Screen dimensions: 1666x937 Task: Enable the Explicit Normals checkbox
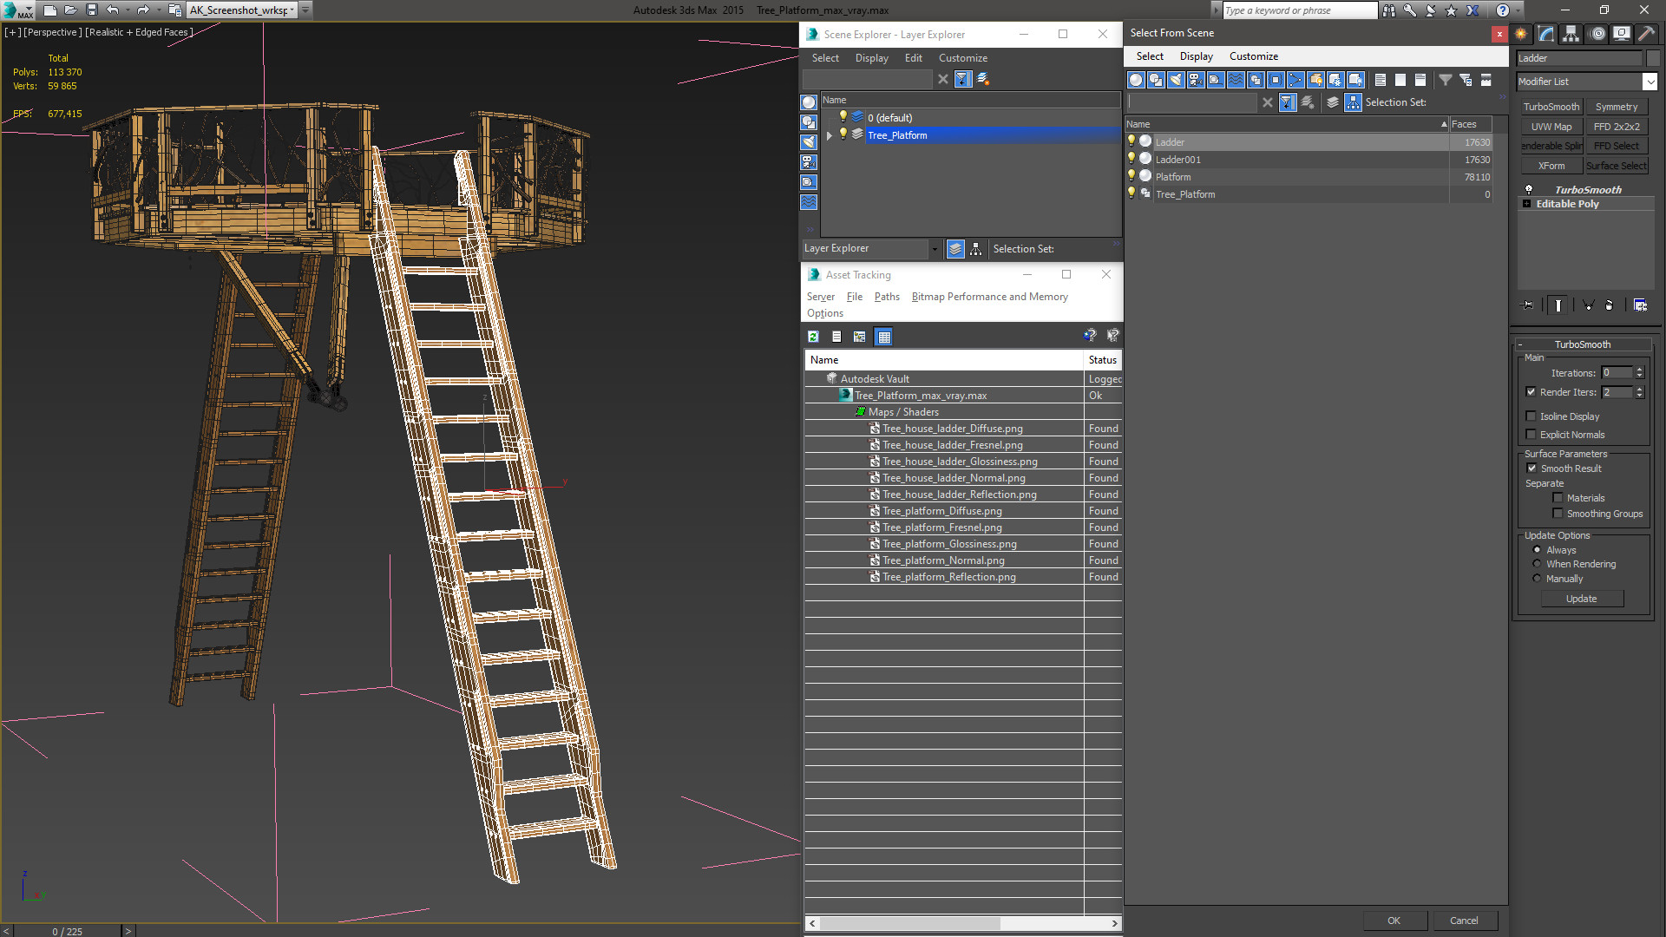coord(1531,435)
